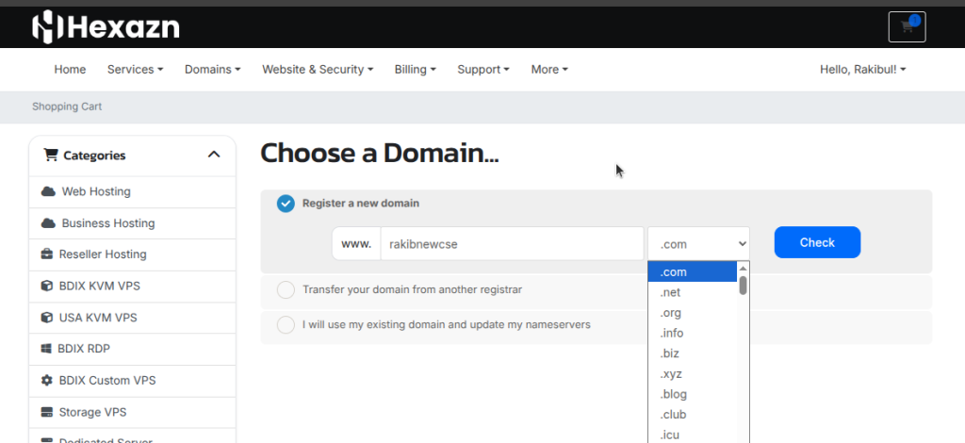Image resolution: width=965 pixels, height=443 pixels.
Task: Click the gear icon beside BDIX Custom VPS
Action: tap(47, 380)
